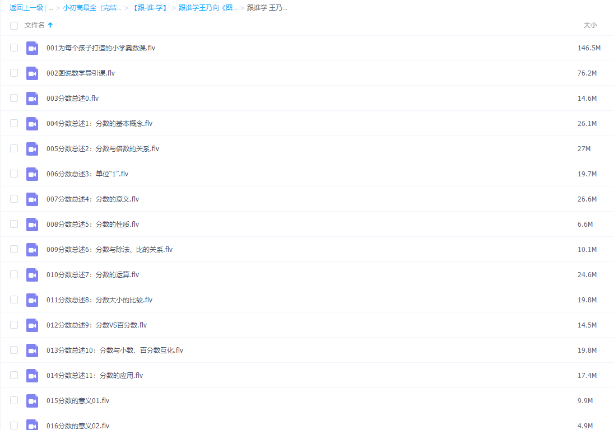Click the video file icon next to 003分数总述0.flv
The image size is (614, 430).
point(32,98)
